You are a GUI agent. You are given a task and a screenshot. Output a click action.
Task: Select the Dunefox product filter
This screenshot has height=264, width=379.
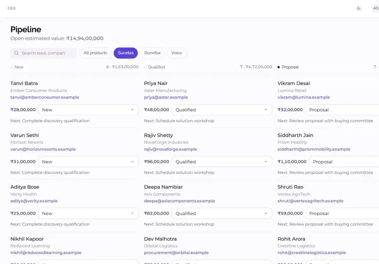pyautogui.click(x=152, y=53)
